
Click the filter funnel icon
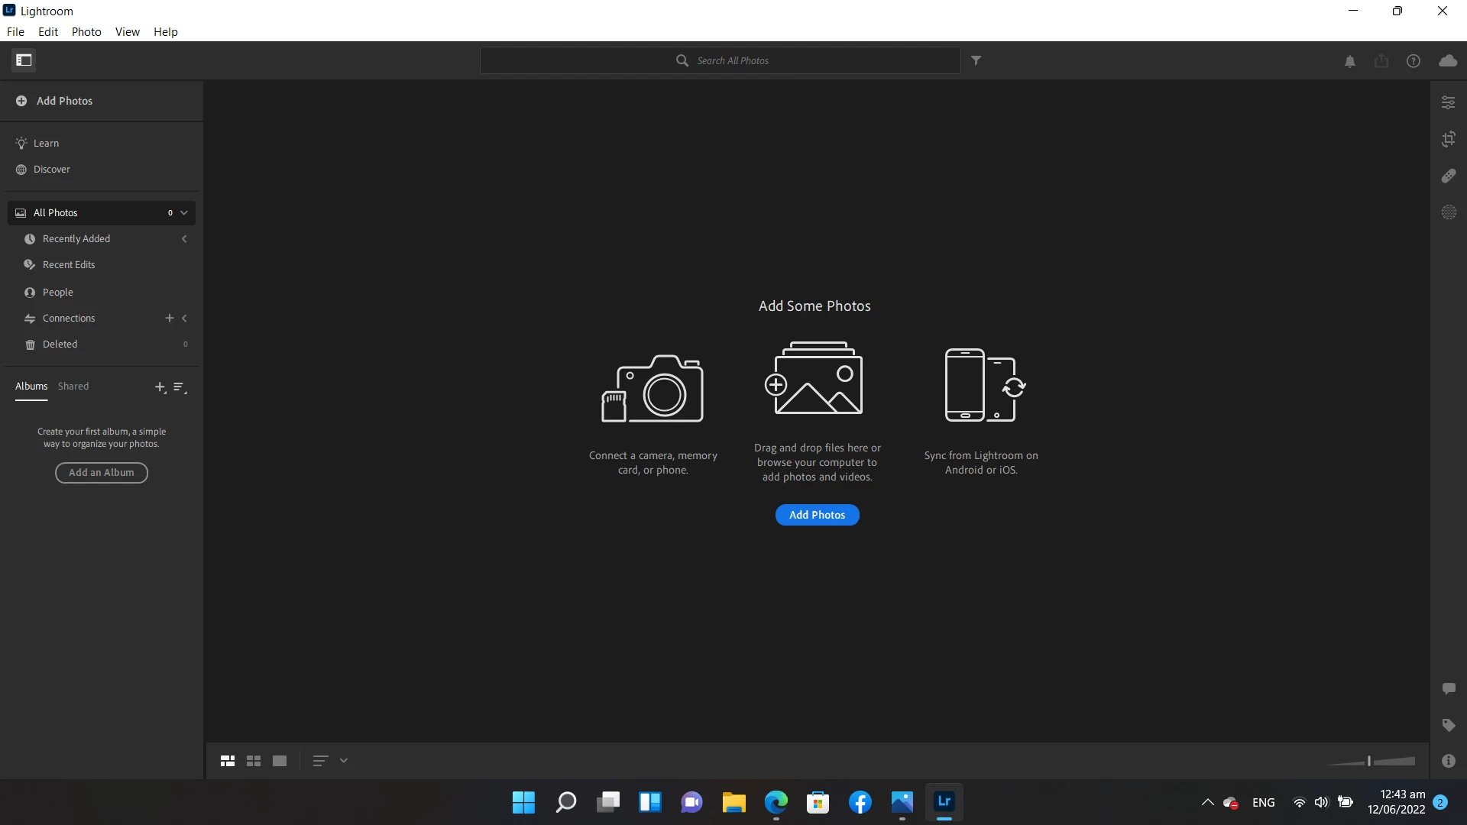coord(976,60)
